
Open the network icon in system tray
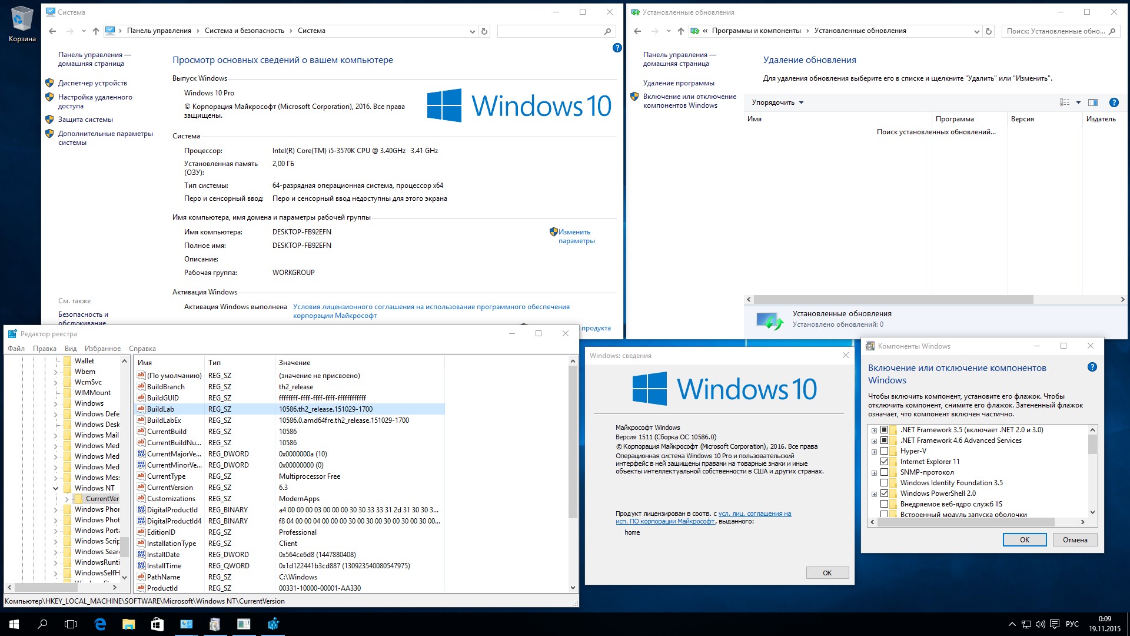click(1026, 624)
